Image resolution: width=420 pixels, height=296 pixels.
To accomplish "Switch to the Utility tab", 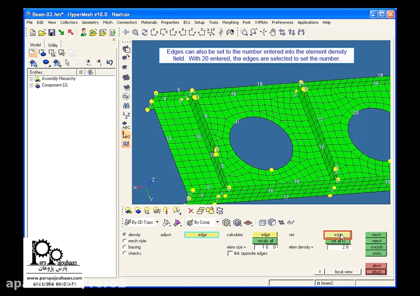I will pyautogui.click(x=53, y=44).
